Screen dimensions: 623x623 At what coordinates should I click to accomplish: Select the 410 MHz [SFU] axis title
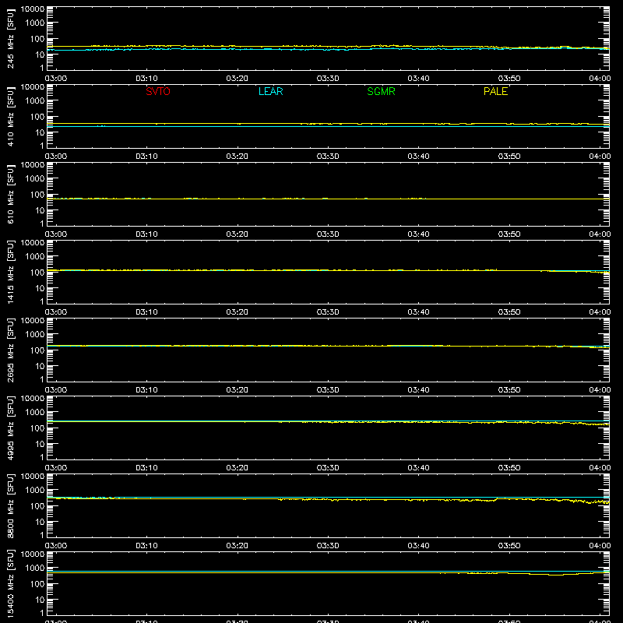tap(10, 116)
